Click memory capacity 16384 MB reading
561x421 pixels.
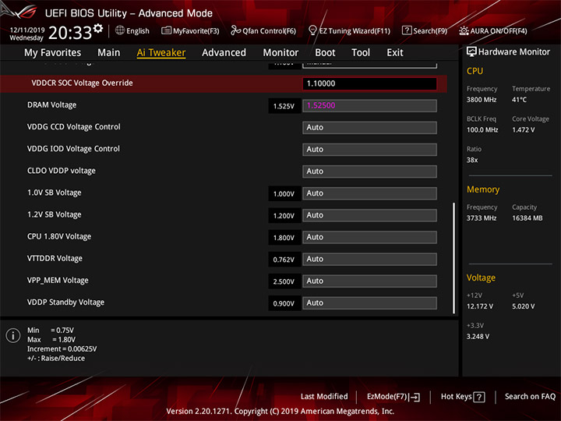[527, 218]
